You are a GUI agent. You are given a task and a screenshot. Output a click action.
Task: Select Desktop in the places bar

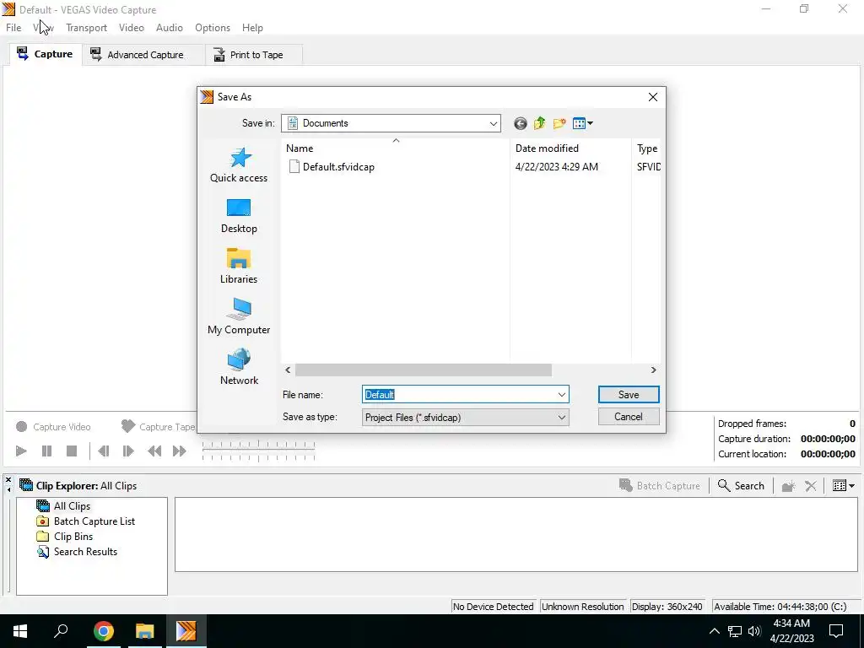coord(239,216)
